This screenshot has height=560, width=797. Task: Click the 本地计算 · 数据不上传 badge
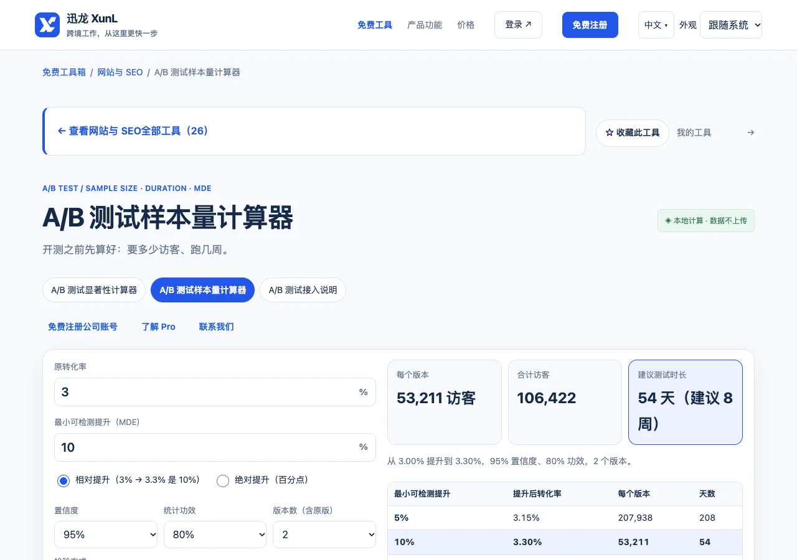point(706,220)
